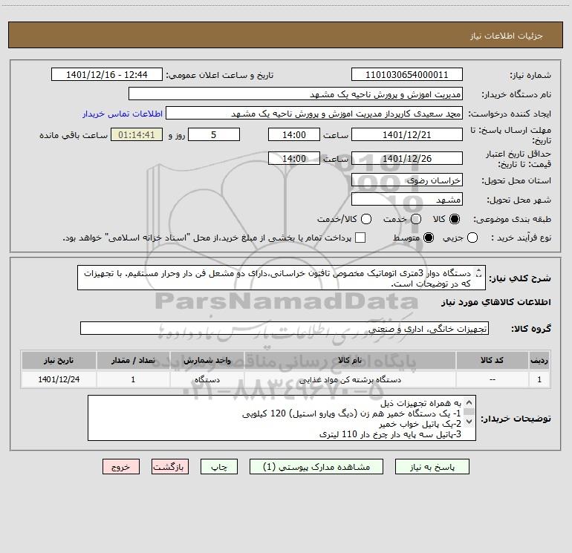572x553 pixels.
Task: Select the جزیی purchase type radio
Action: (472, 238)
